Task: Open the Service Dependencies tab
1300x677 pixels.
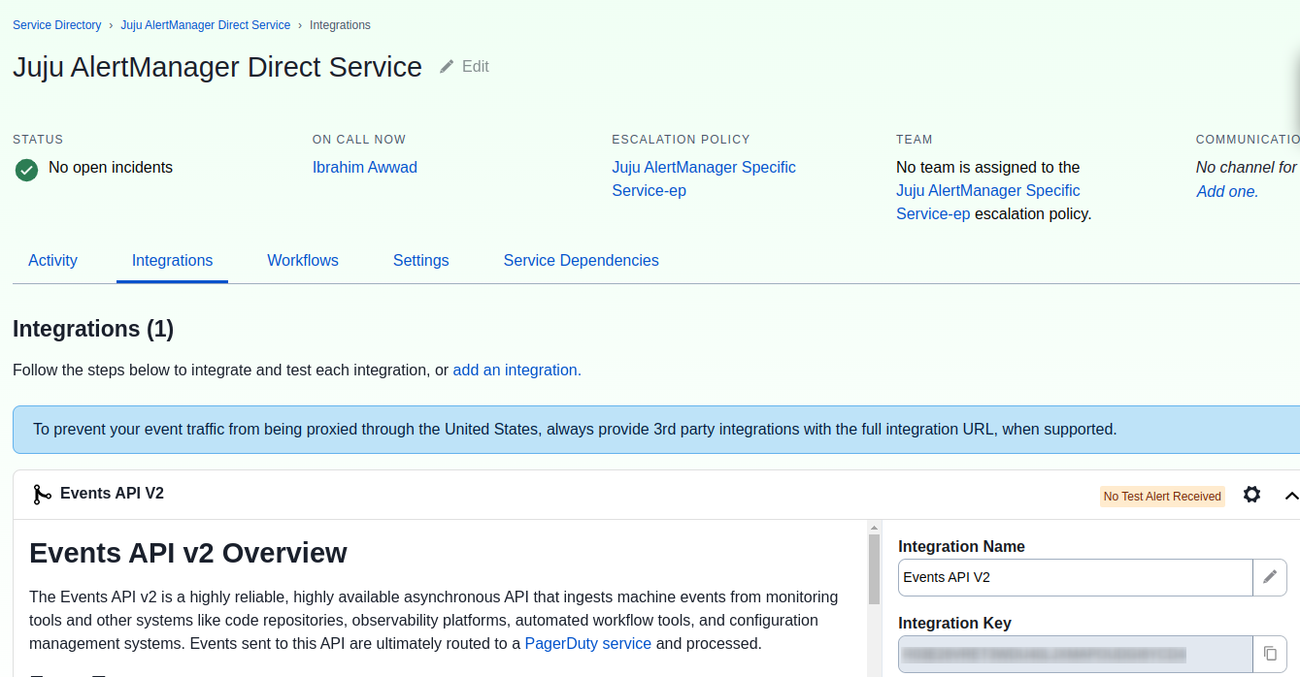Action: point(581,261)
